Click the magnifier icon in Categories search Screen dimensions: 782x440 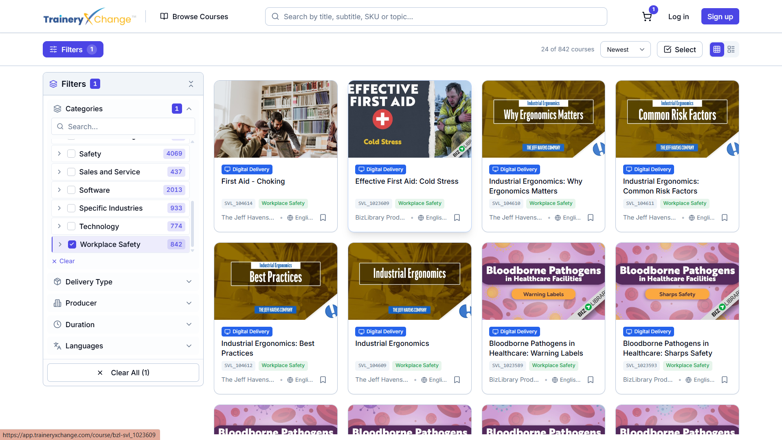coord(60,126)
